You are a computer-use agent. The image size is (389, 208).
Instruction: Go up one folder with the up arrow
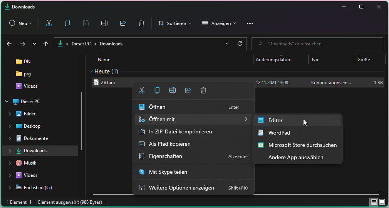[46, 44]
